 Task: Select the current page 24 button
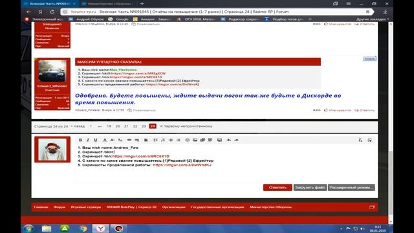tap(153, 126)
